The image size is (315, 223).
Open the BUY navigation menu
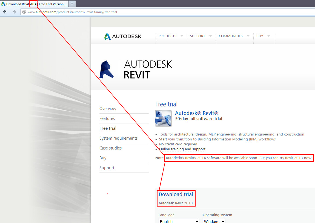click(x=260, y=36)
